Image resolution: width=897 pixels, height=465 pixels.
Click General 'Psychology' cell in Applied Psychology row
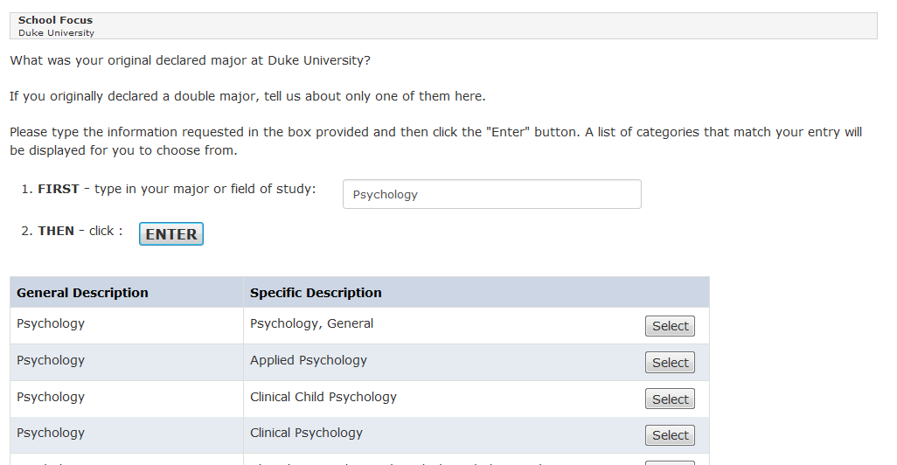[51, 360]
